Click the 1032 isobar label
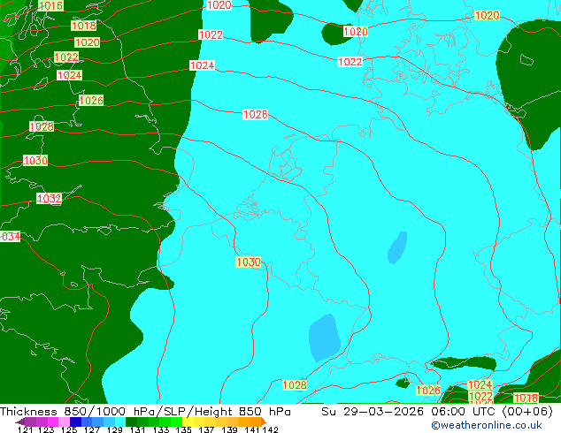This screenshot has width=561, height=433. [x=49, y=198]
